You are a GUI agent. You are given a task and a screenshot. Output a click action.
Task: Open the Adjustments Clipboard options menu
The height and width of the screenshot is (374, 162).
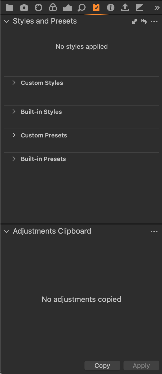click(154, 231)
